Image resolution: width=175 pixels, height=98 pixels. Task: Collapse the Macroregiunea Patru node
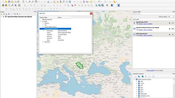click(43, 29)
